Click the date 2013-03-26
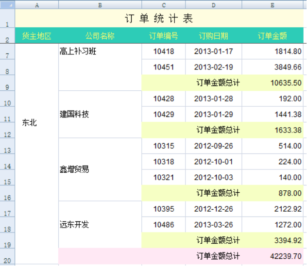Screen dimensions: 307x266 click(214, 225)
